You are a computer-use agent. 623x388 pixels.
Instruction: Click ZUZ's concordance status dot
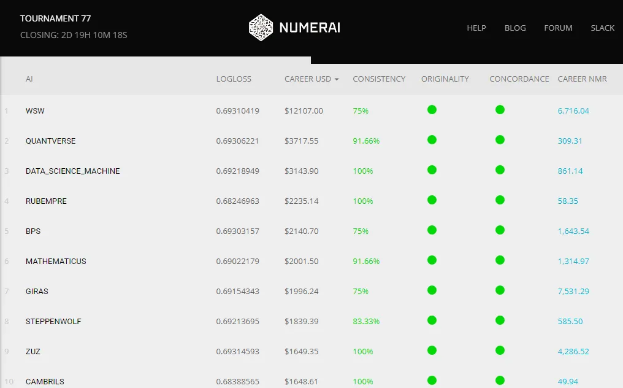500,350
